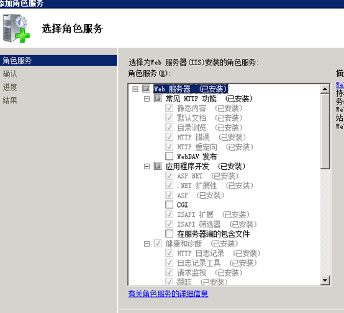Open the blue description link at right

340,85
